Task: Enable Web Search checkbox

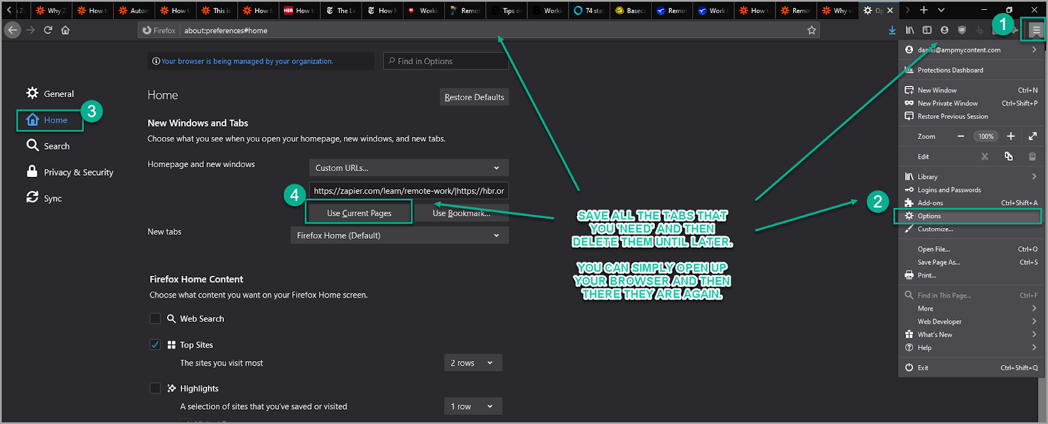Action: tap(155, 318)
